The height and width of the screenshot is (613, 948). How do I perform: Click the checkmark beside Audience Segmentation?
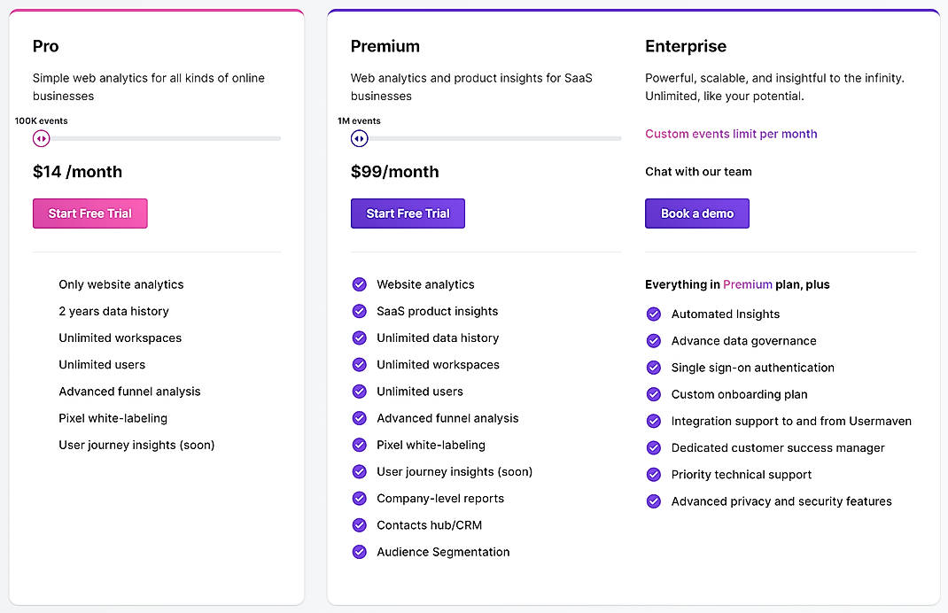coord(360,552)
